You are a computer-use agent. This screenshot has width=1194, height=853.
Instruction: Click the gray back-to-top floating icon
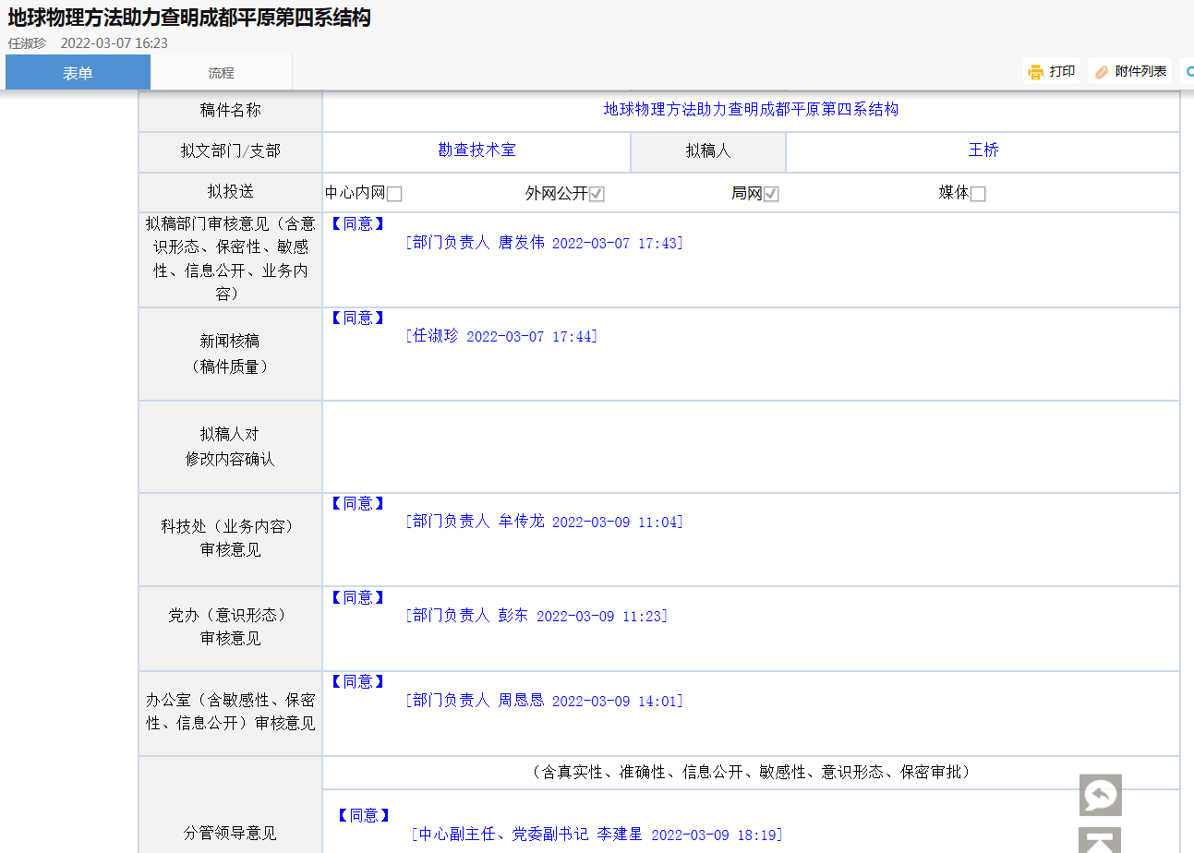click(x=1101, y=840)
